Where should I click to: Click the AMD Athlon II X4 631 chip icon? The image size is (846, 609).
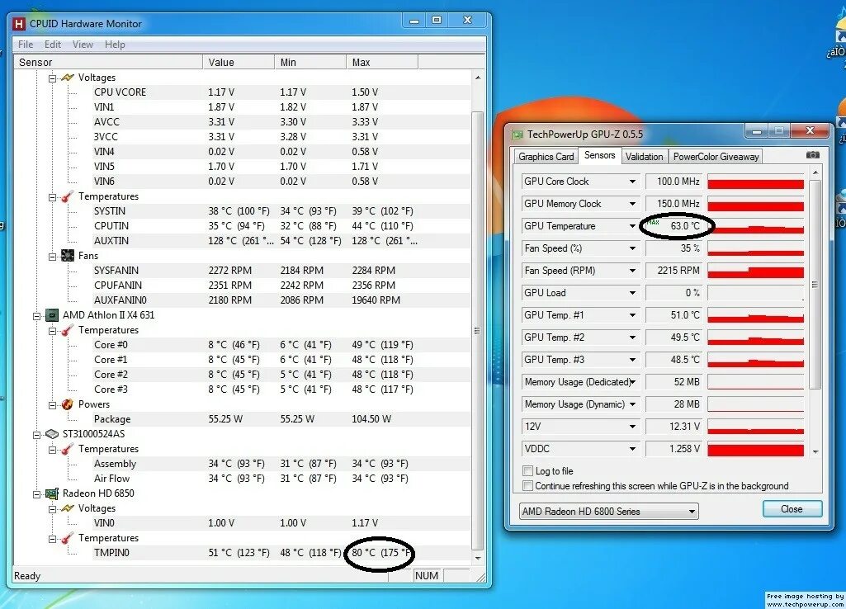tap(52, 315)
